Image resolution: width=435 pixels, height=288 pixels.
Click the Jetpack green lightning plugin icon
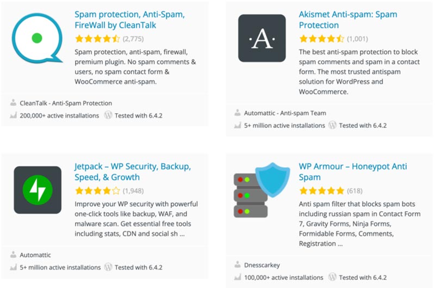(x=38, y=190)
